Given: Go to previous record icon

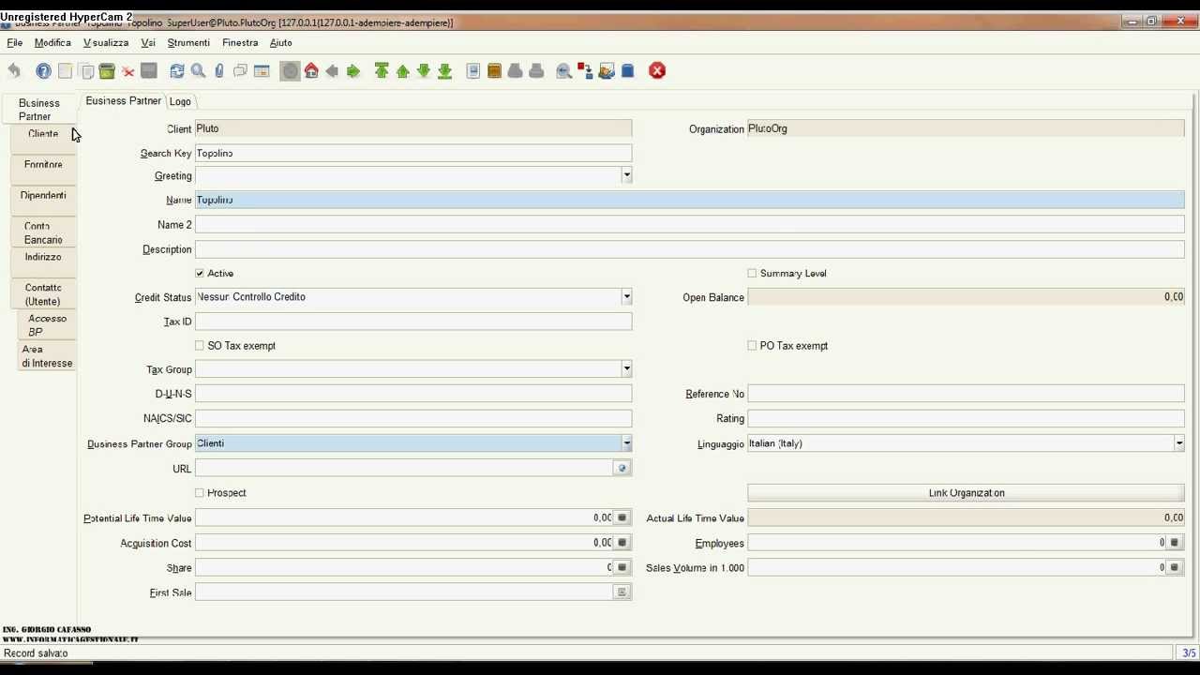Looking at the screenshot, I should [x=402, y=71].
